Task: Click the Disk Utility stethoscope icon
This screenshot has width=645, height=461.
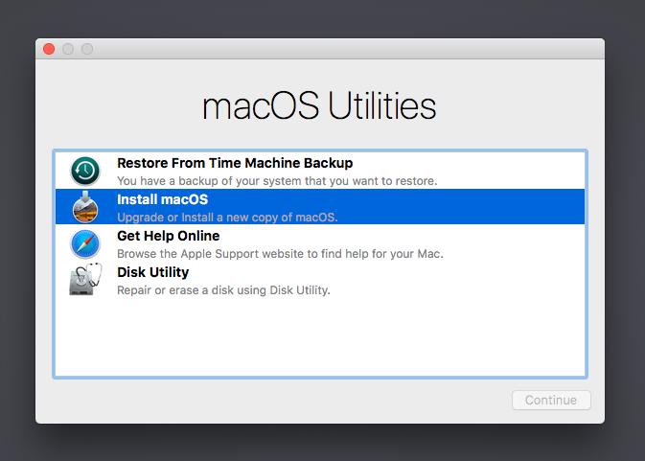Action: (x=85, y=280)
